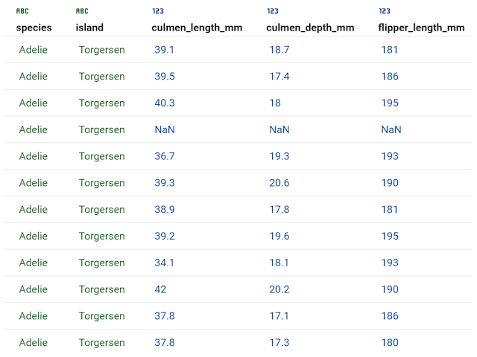This screenshot has height=357, width=477.
Task: Click the culmen length cell 34.1
Action: point(164,263)
